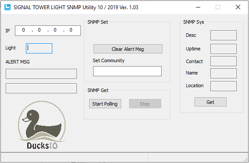Click the DucksIO duck logo
Viewport: 249px width, 163px height.
[42, 125]
